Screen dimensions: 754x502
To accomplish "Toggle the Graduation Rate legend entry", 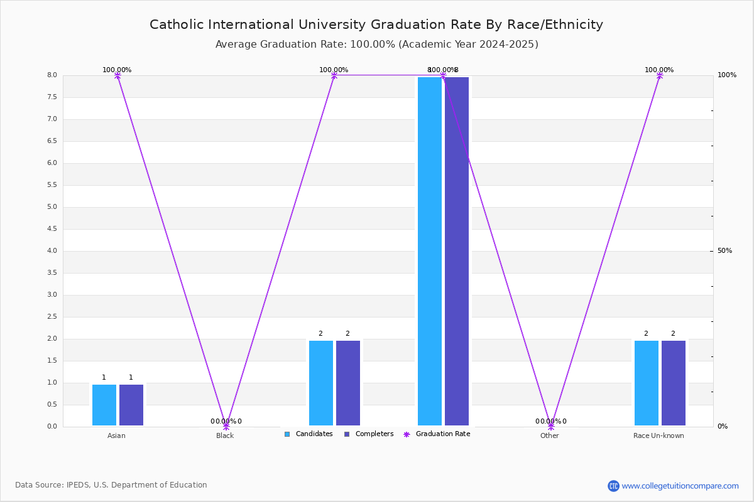I will [x=437, y=434].
